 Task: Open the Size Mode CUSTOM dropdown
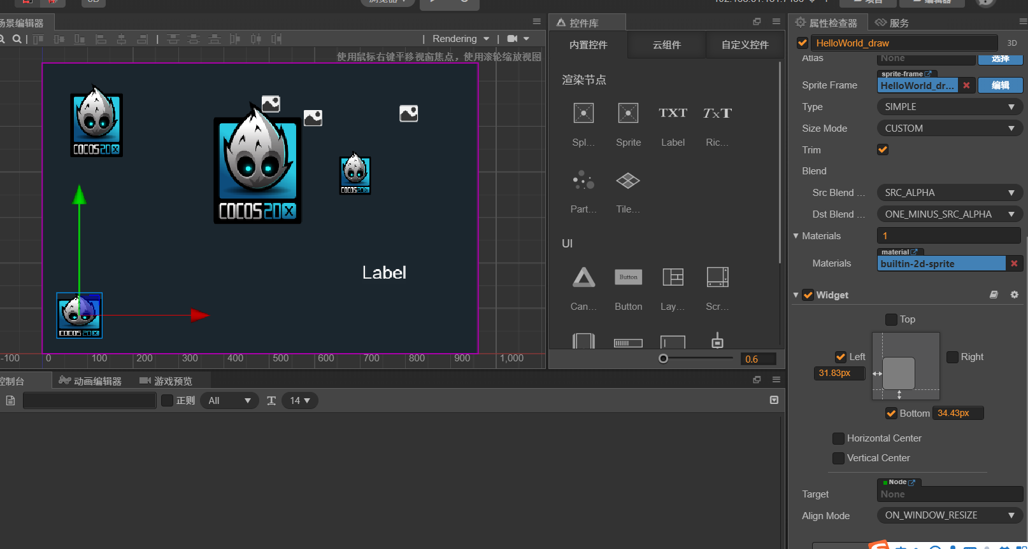(x=950, y=129)
